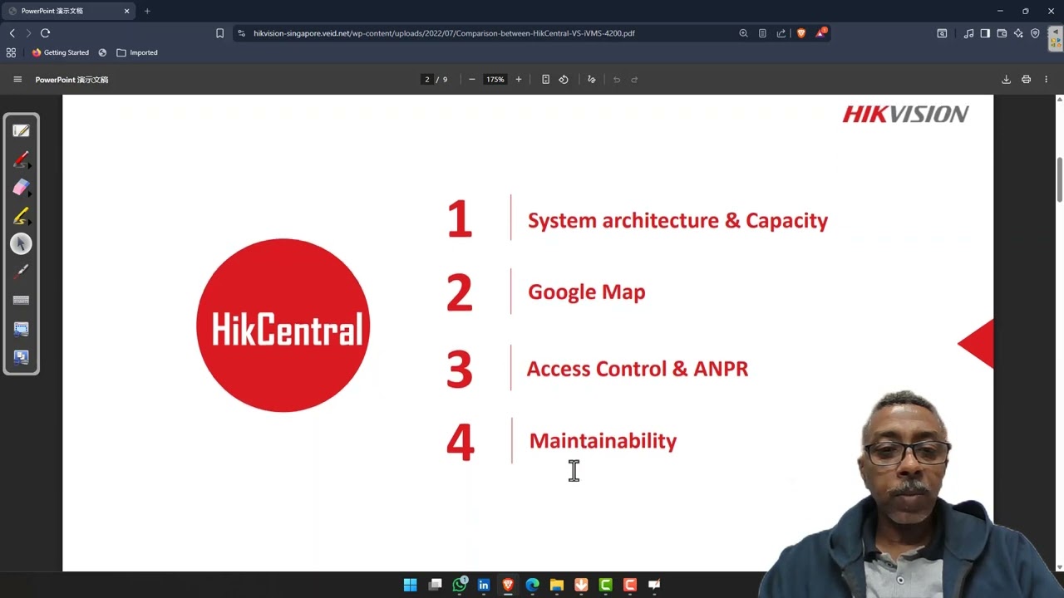Image resolution: width=1064 pixels, height=598 pixels.
Task: Click the PDF redo arrow
Action: pos(634,80)
